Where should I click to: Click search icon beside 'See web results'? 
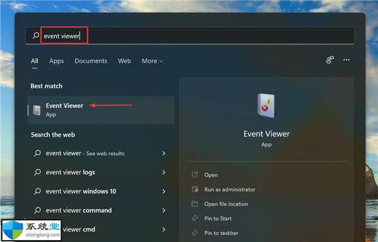37,153
